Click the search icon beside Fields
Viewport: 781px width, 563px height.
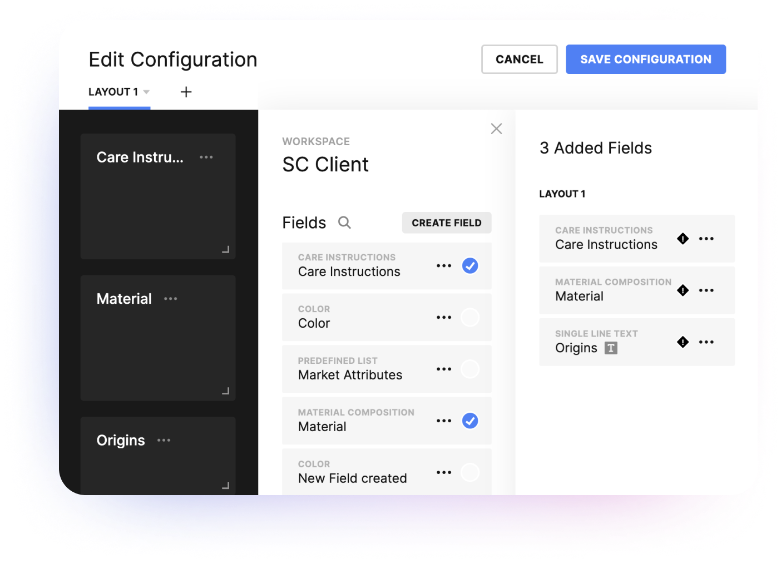pos(344,222)
